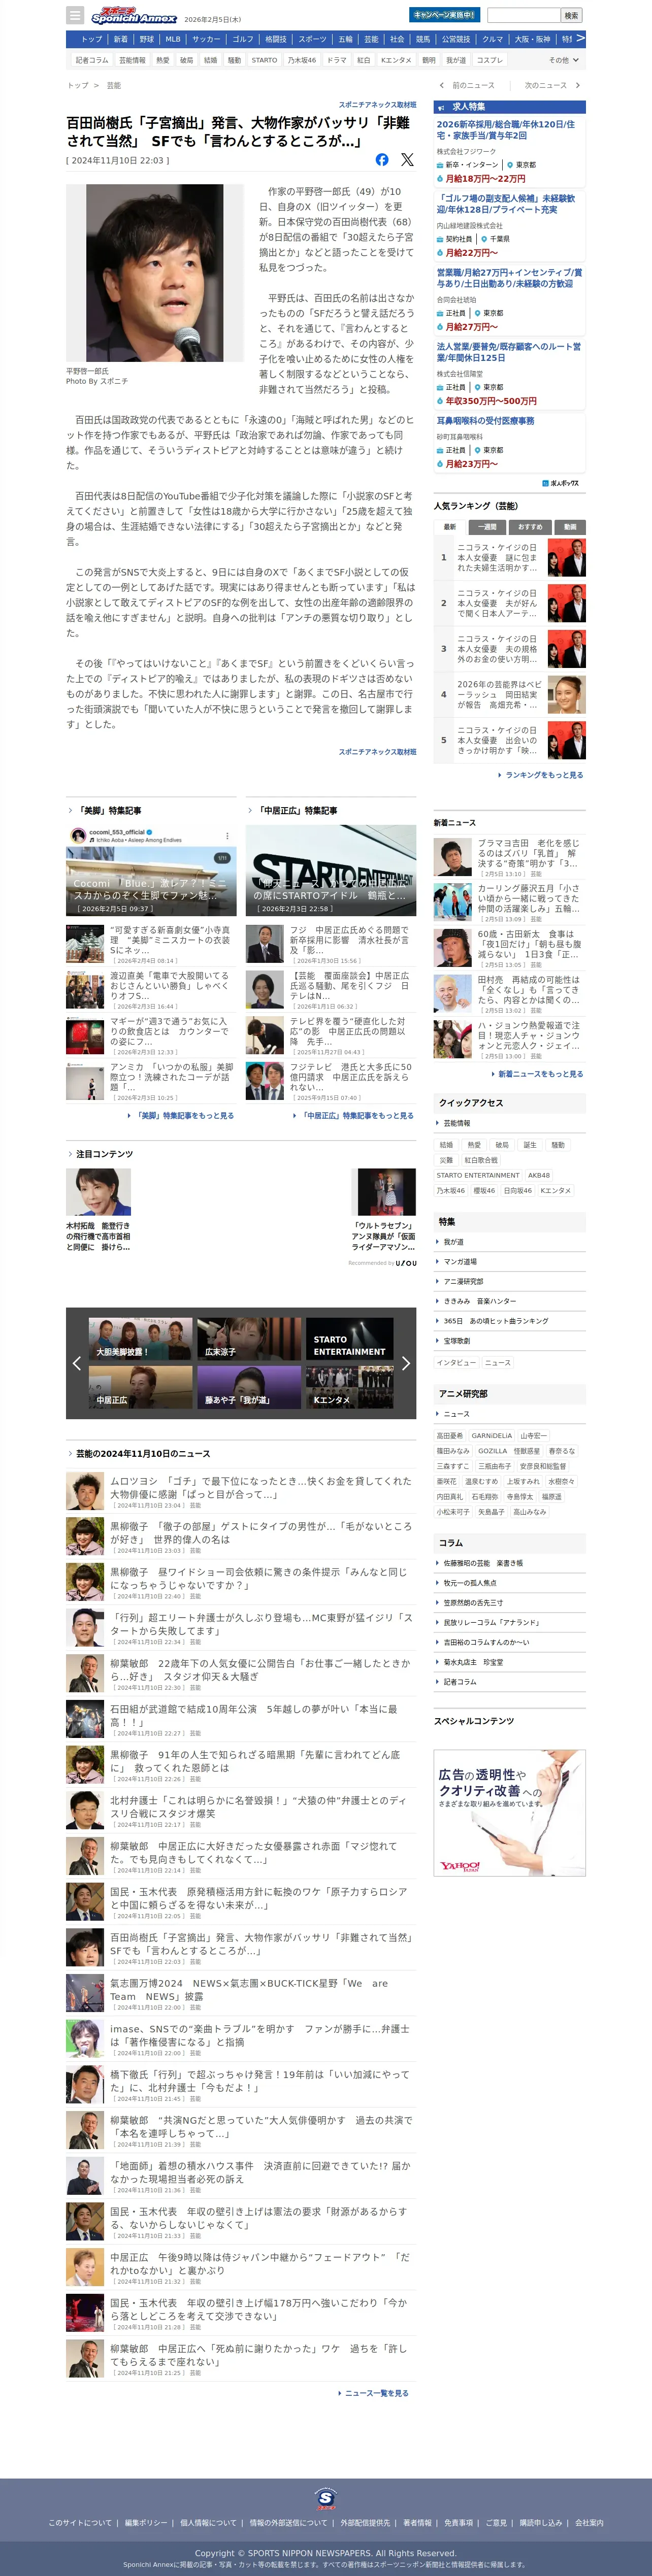Open 「美脚」特集記事をもっと見る link
The width and height of the screenshot is (652, 2576).
pyautogui.click(x=181, y=1116)
